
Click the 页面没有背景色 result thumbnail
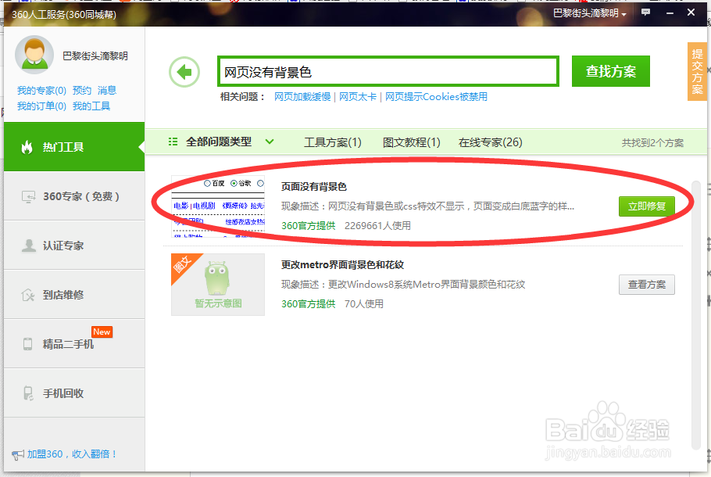pyautogui.click(x=218, y=206)
